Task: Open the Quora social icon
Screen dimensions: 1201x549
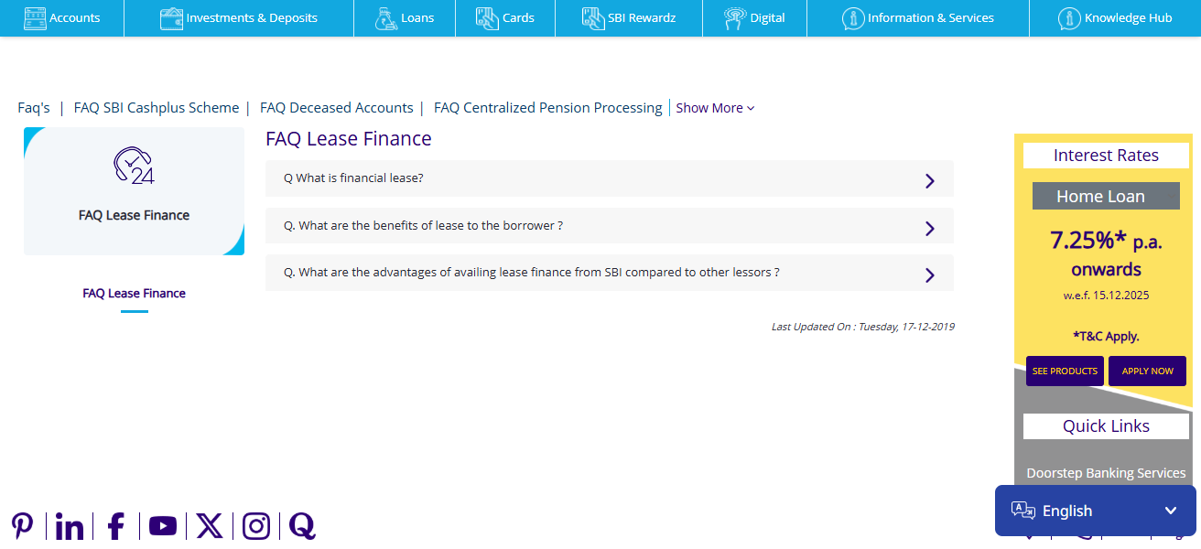Action: pyautogui.click(x=302, y=526)
